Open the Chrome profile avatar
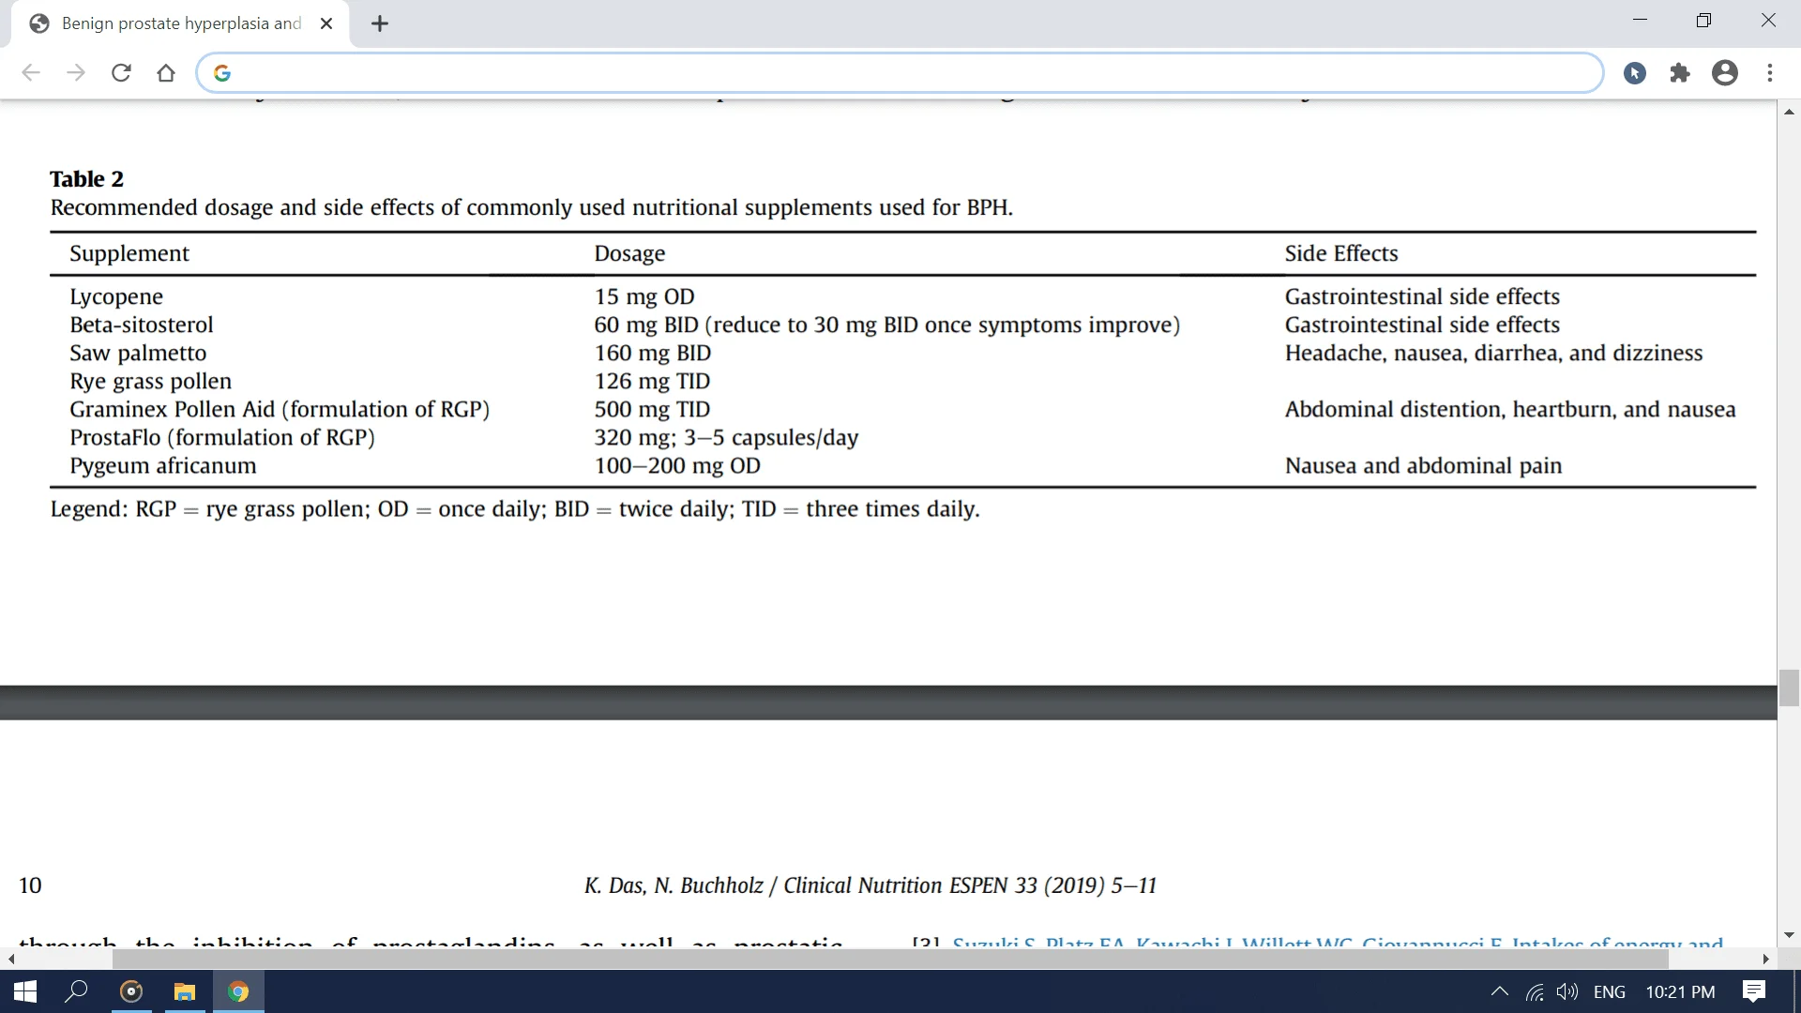This screenshot has height=1013, width=1801. click(x=1725, y=73)
